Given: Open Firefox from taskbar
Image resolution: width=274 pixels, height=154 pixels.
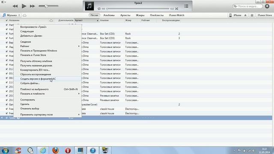Looking at the screenshot, I should (55, 150).
